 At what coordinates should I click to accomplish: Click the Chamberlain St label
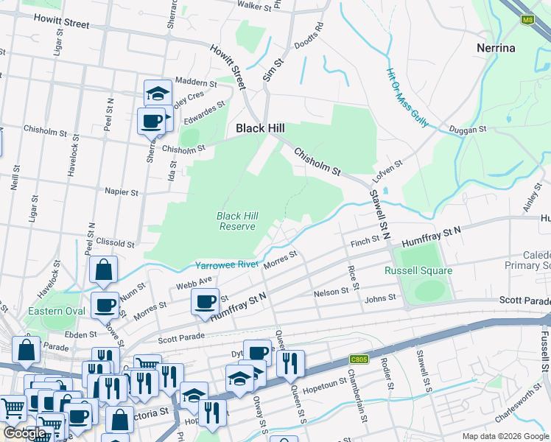(x=357, y=396)
